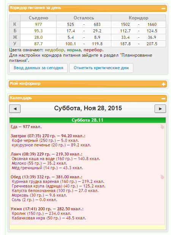Click the apple icon next to Еда 977 ккал
The width and height of the screenshot is (171, 235).
162,127
